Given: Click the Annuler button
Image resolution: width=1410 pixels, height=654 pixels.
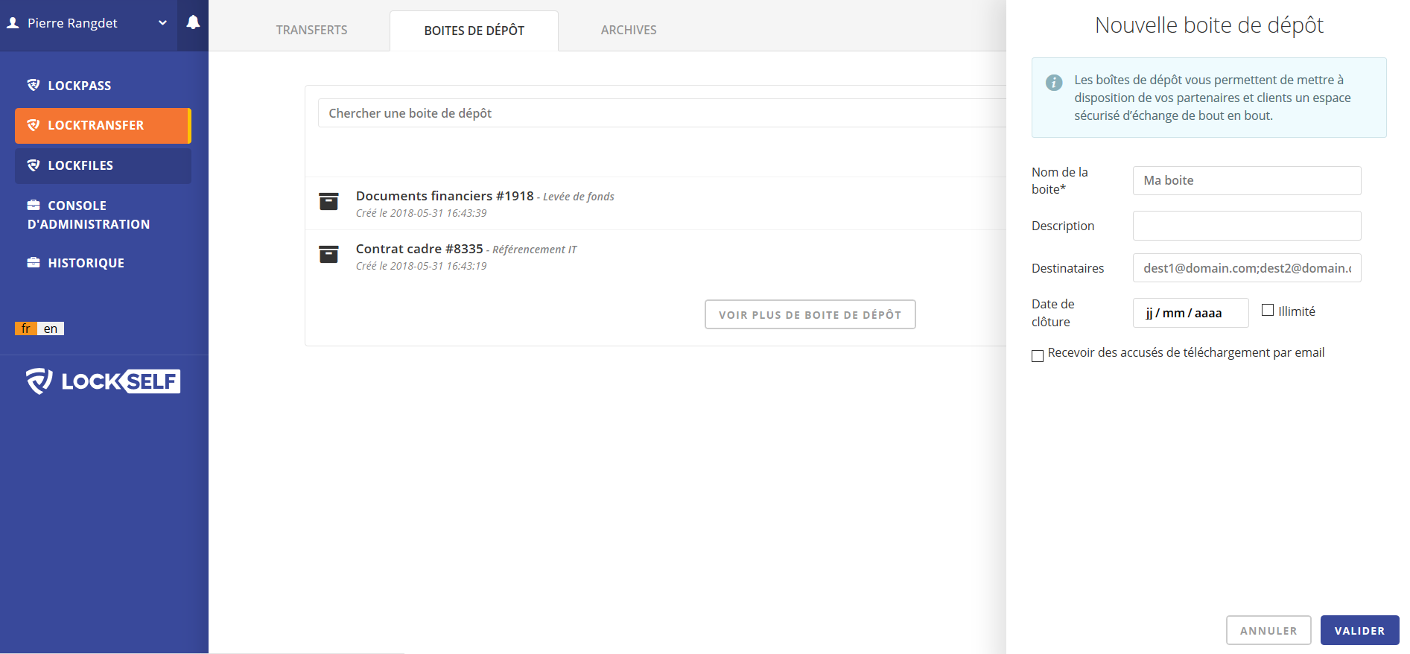Looking at the screenshot, I should point(1268,630).
